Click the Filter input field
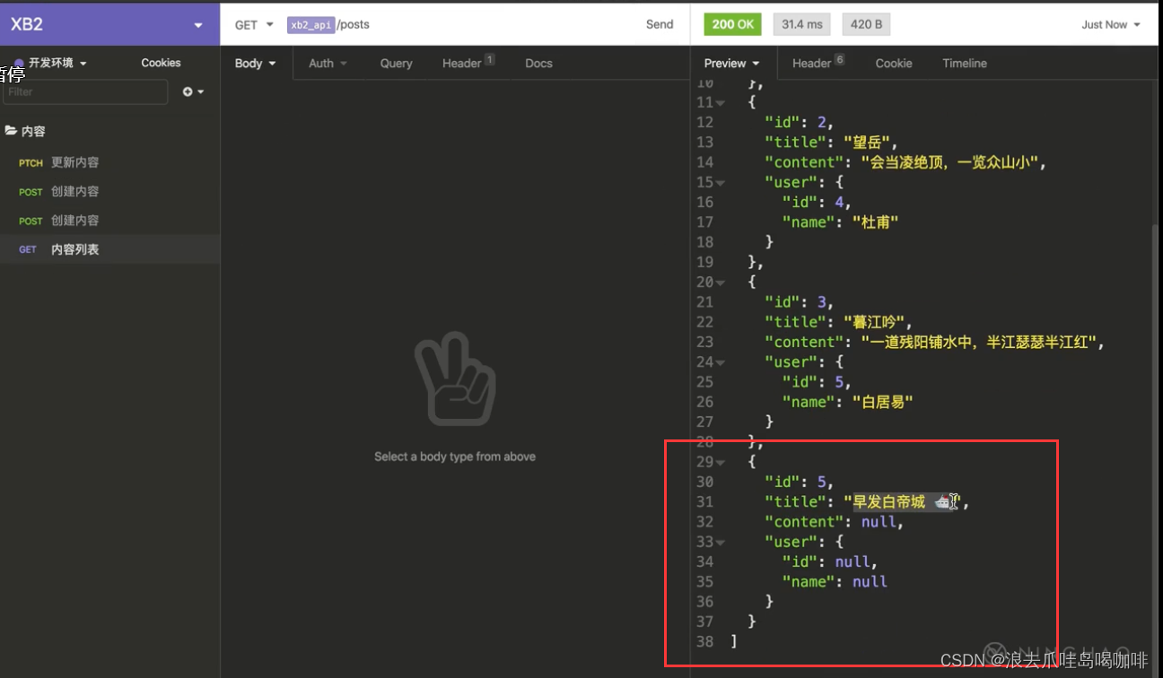This screenshot has width=1163, height=678. point(85,91)
